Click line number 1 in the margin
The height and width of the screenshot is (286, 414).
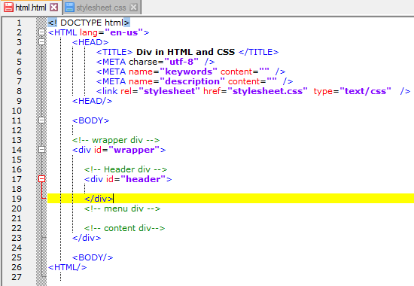pos(19,23)
